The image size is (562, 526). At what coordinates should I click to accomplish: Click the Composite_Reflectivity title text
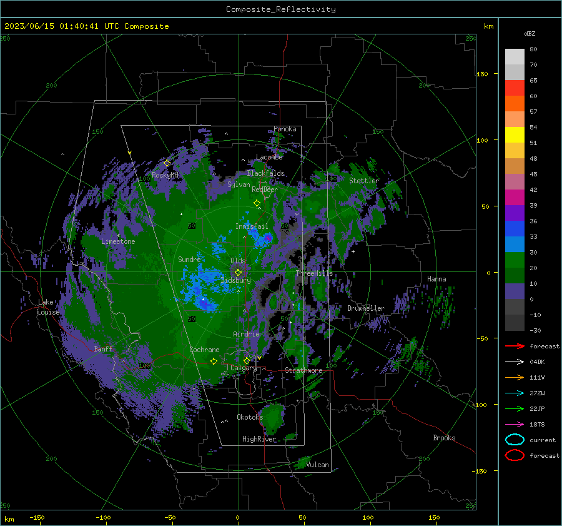[281, 9]
